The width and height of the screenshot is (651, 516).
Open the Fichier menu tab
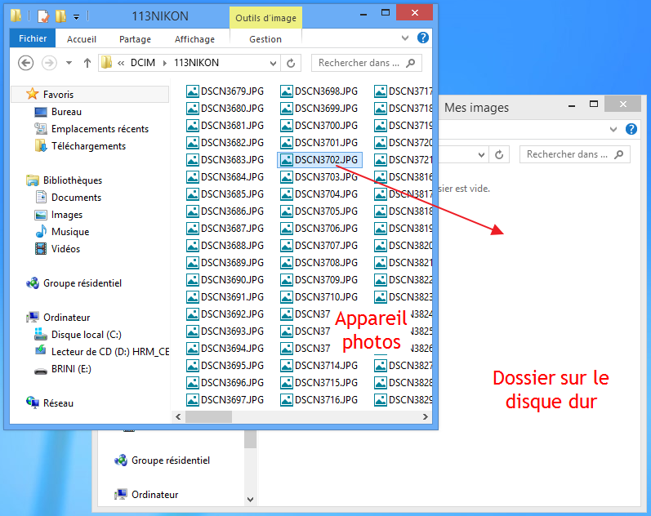point(33,38)
